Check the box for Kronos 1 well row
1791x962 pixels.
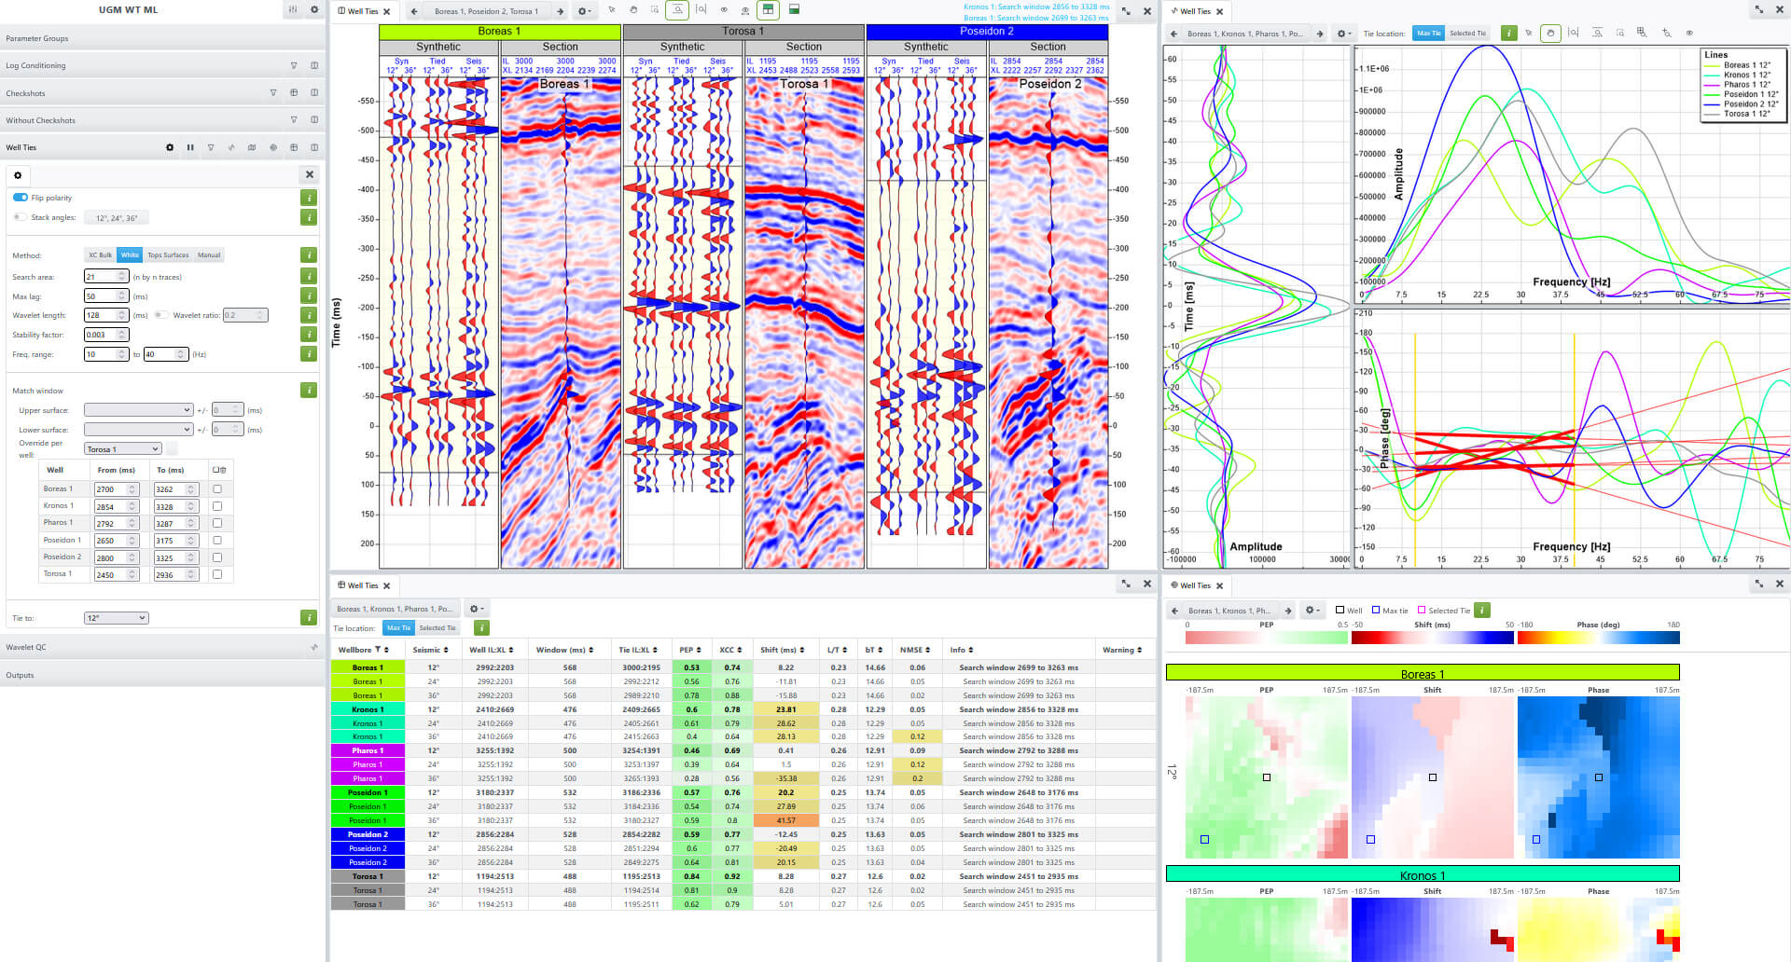click(x=217, y=506)
